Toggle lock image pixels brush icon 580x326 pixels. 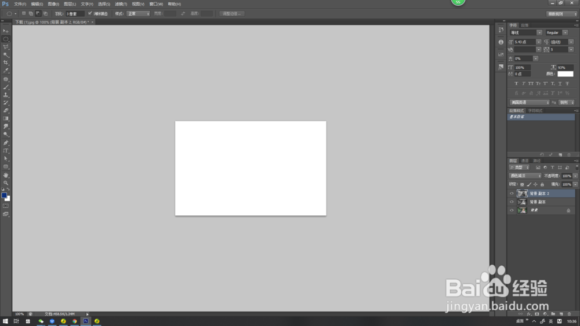click(x=528, y=185)
